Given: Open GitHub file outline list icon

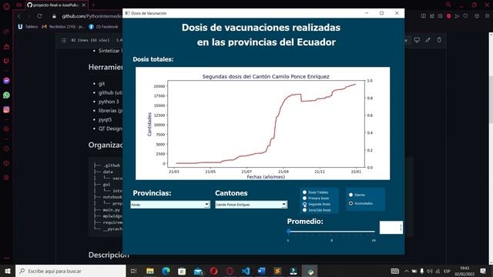Looking at the screenshot, I should (x=64, y=40).
